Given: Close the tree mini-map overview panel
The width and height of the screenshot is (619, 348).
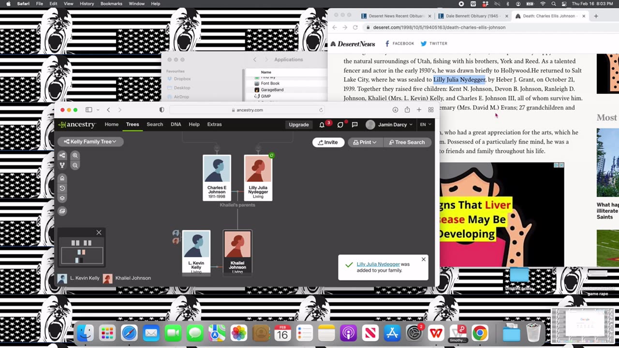Looking at the screenshot, I should (x=99, y=232).
